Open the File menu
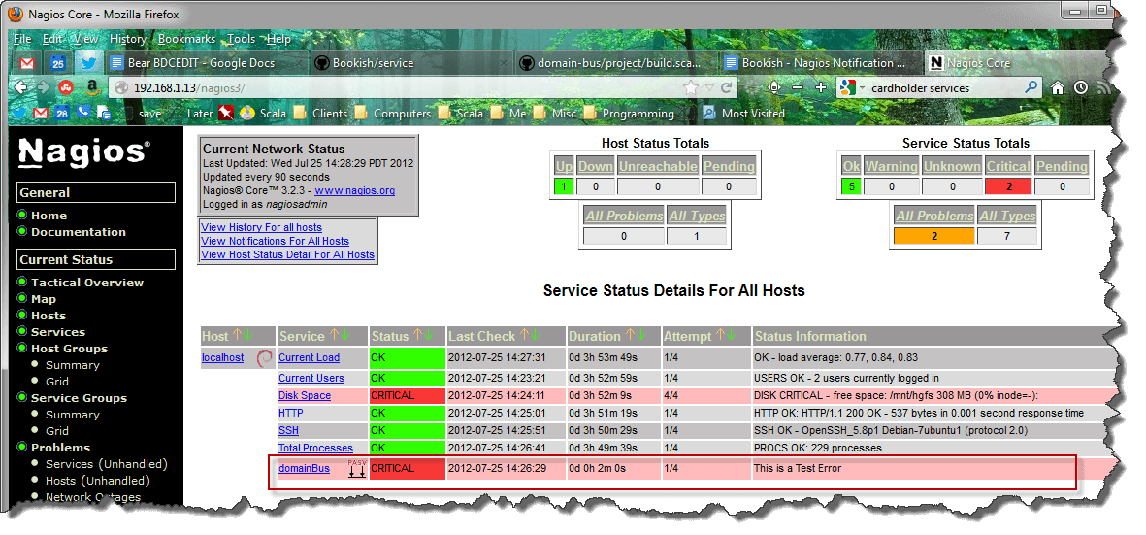Viewport: 1146px width, 535px height. click(x=22, y=39)
